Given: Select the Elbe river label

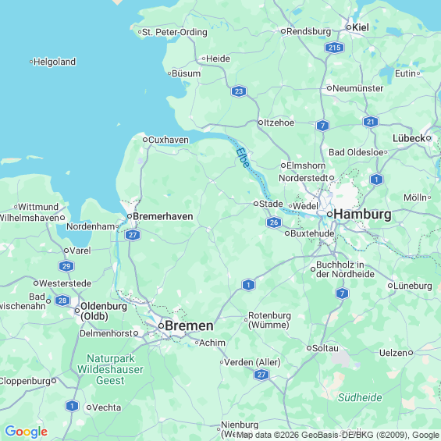Looking at the screenshot, I should point(243,158).
